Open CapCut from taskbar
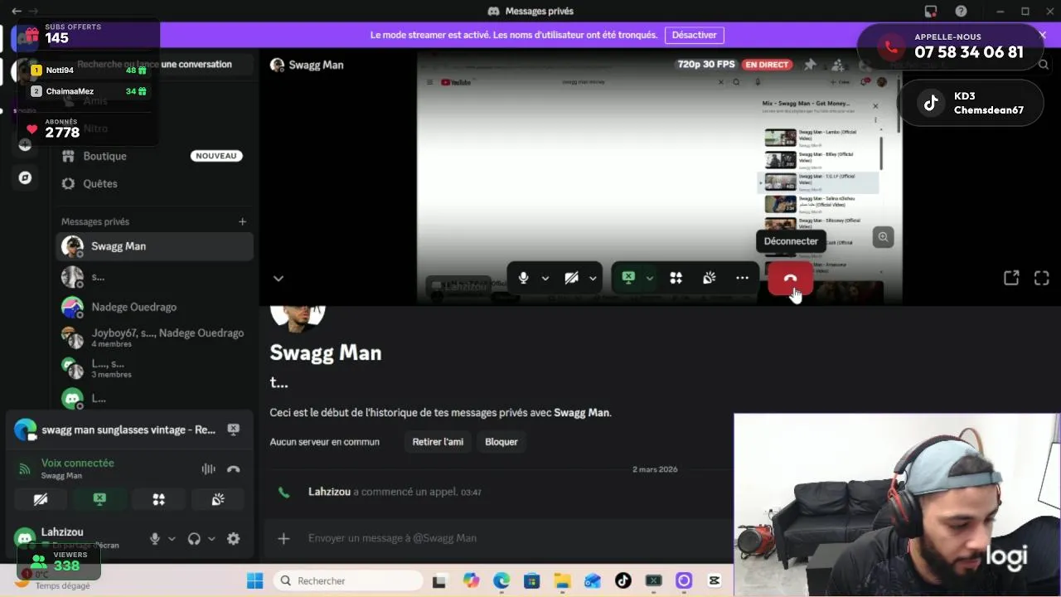The height and width of the screenshot is (597, 1061). point(715,580)
